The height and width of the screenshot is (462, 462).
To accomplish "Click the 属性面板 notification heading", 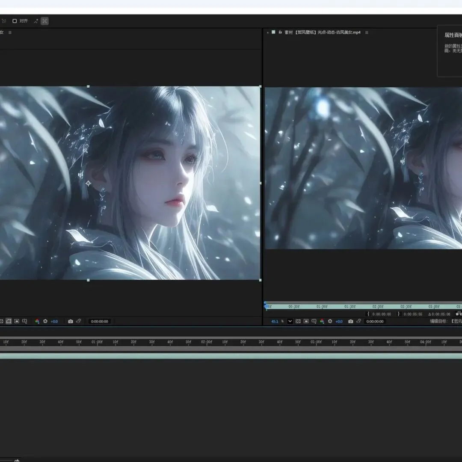I will pos(453,35).
